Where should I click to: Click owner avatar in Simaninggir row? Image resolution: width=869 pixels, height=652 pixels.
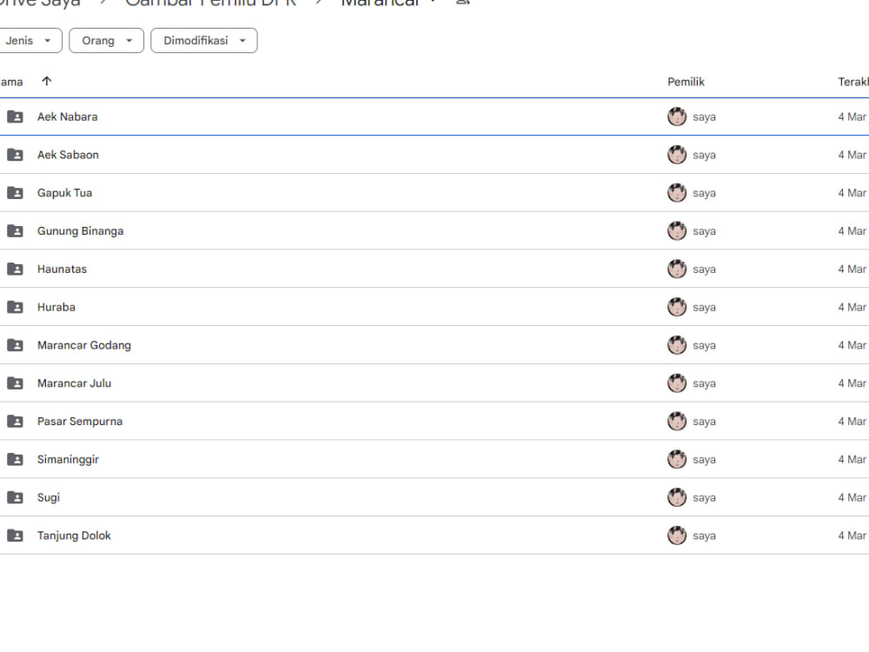click(677, 460)
